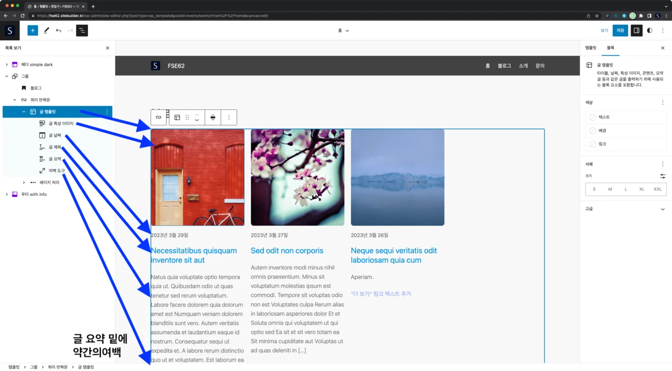Image resolution: width=672 pixels, height=371 pixels.
Task: Expand the 푸터 with info tree item
Action: point(7,194)
